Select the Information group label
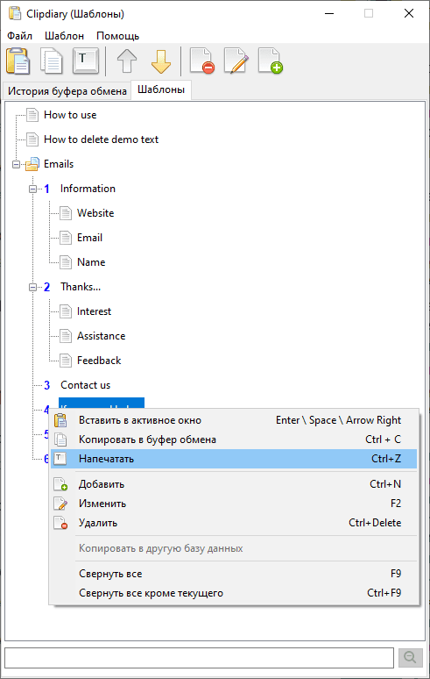430x679 pixels. (88, 189)
